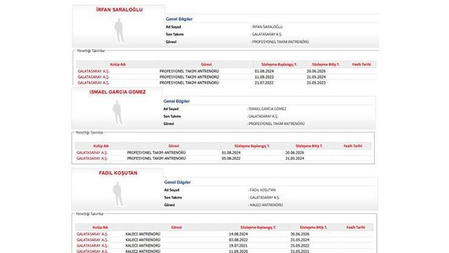Click Sözleşme Bitiş T. header in Koşutan's table
Image resolution: width=449 pixels, height=253 pixels.
(313, 227)
